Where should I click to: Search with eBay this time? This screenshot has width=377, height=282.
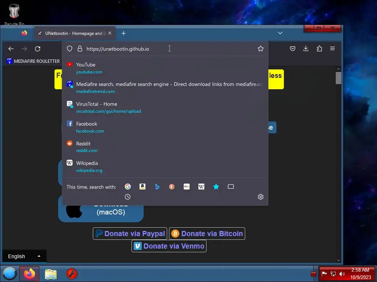tap(187, 187)
